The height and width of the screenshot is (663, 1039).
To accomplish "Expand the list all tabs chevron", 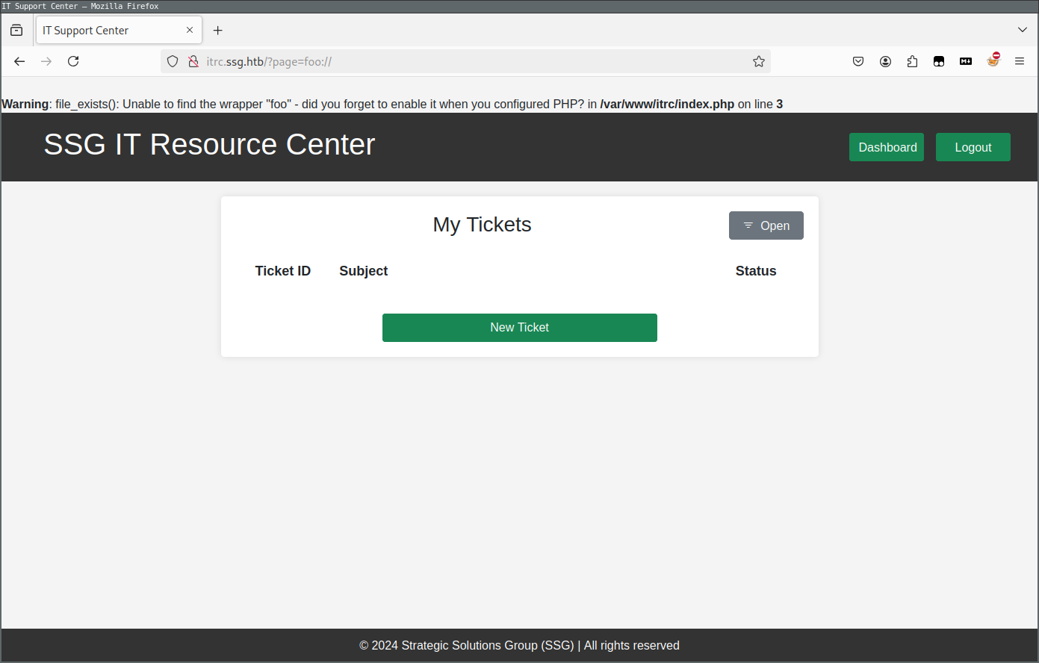I will point(1023,30).
